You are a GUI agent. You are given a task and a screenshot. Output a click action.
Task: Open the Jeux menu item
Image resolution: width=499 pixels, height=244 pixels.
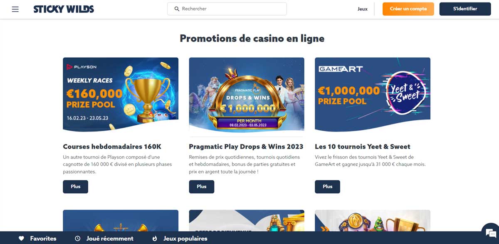coord(363,9)
